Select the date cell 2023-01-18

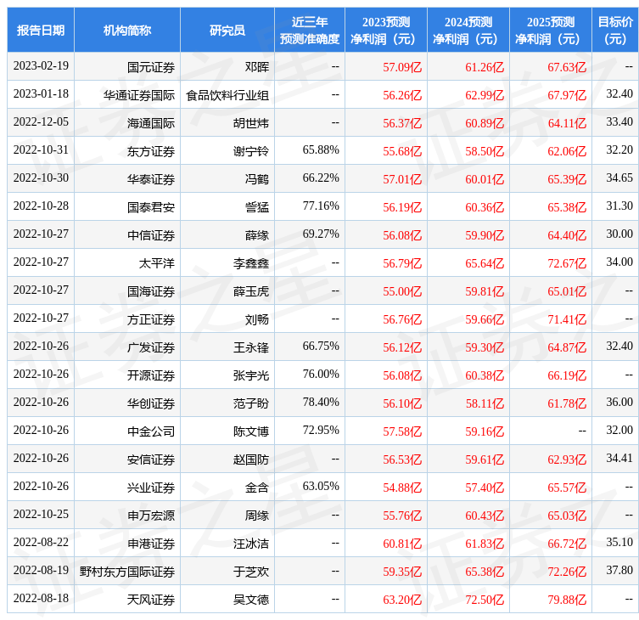[41, 94]
